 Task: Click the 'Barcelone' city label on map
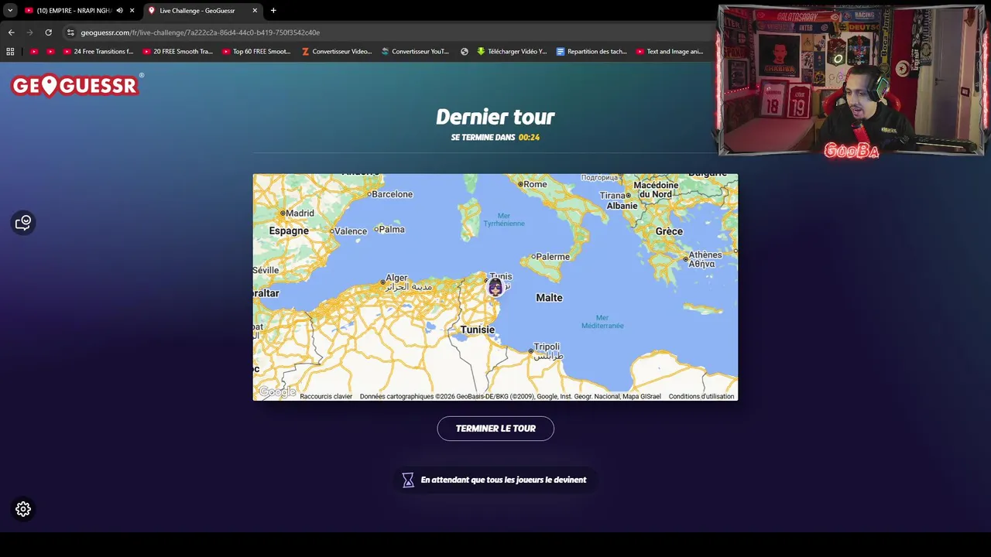point(392,194)
